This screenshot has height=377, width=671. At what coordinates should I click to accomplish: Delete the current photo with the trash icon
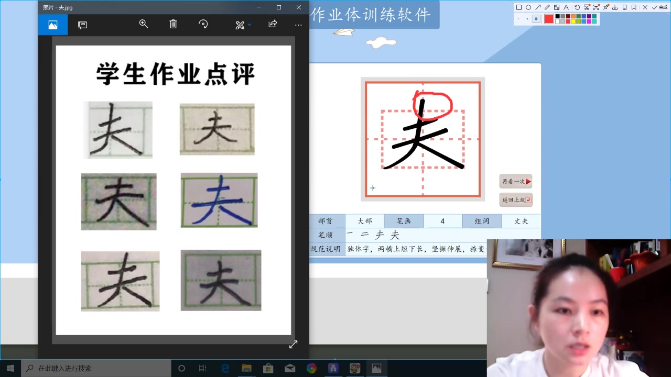tap(173, 25)
